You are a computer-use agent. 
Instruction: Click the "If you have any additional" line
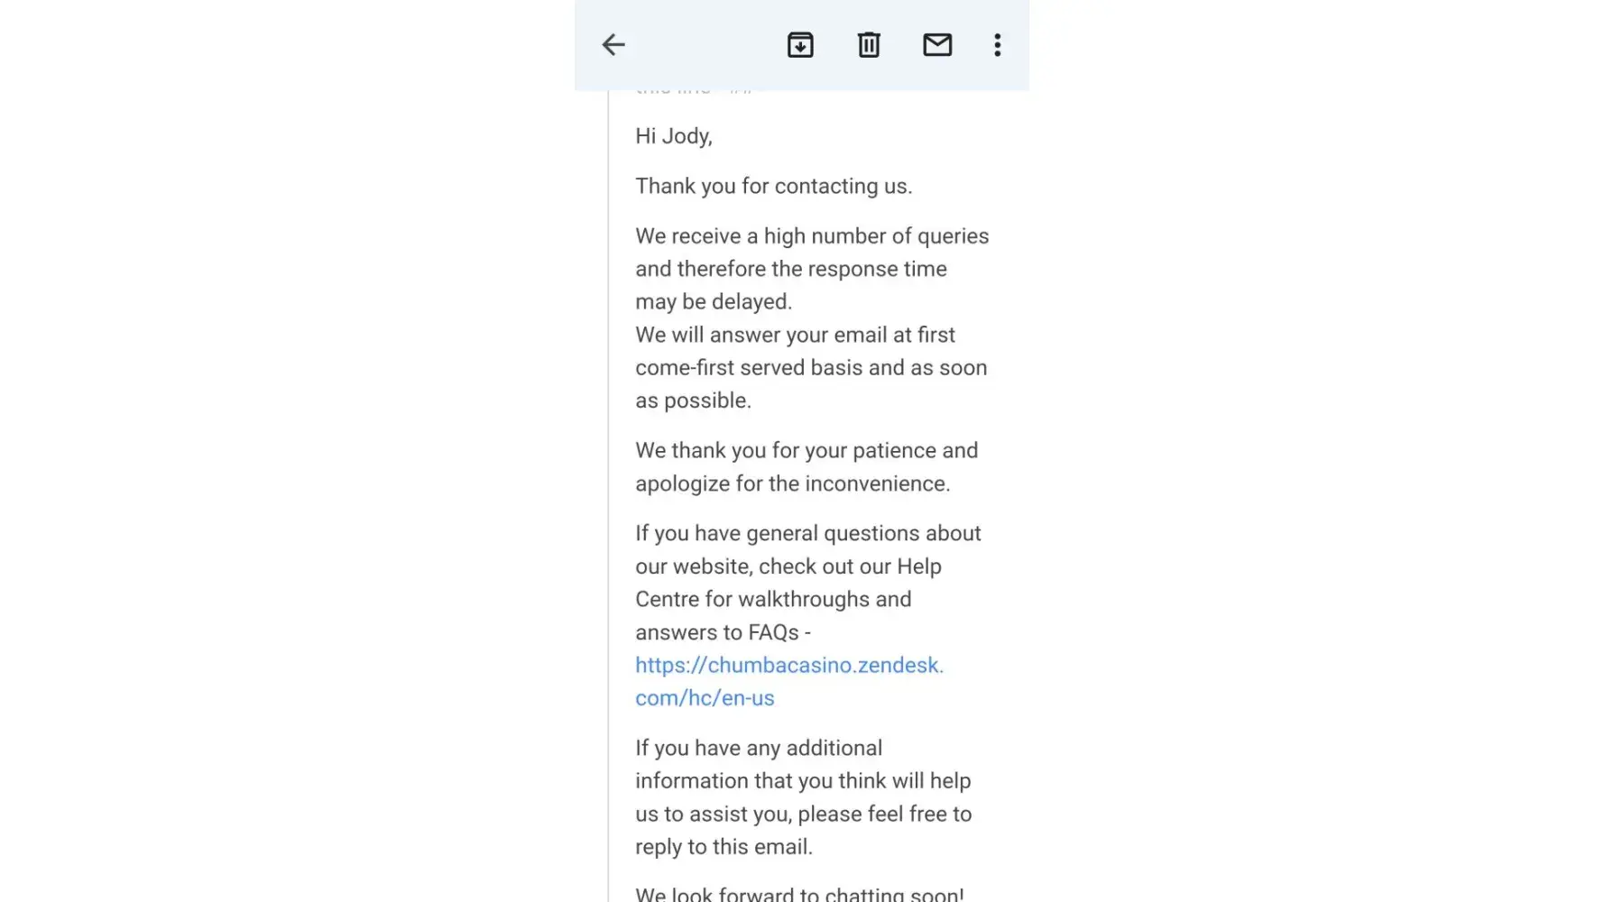758,749
